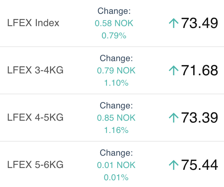The height and width of the screenshot is (187, 224).
Task: Open the LFEX 3-4KG row label
Action: (x=35, y=70)
